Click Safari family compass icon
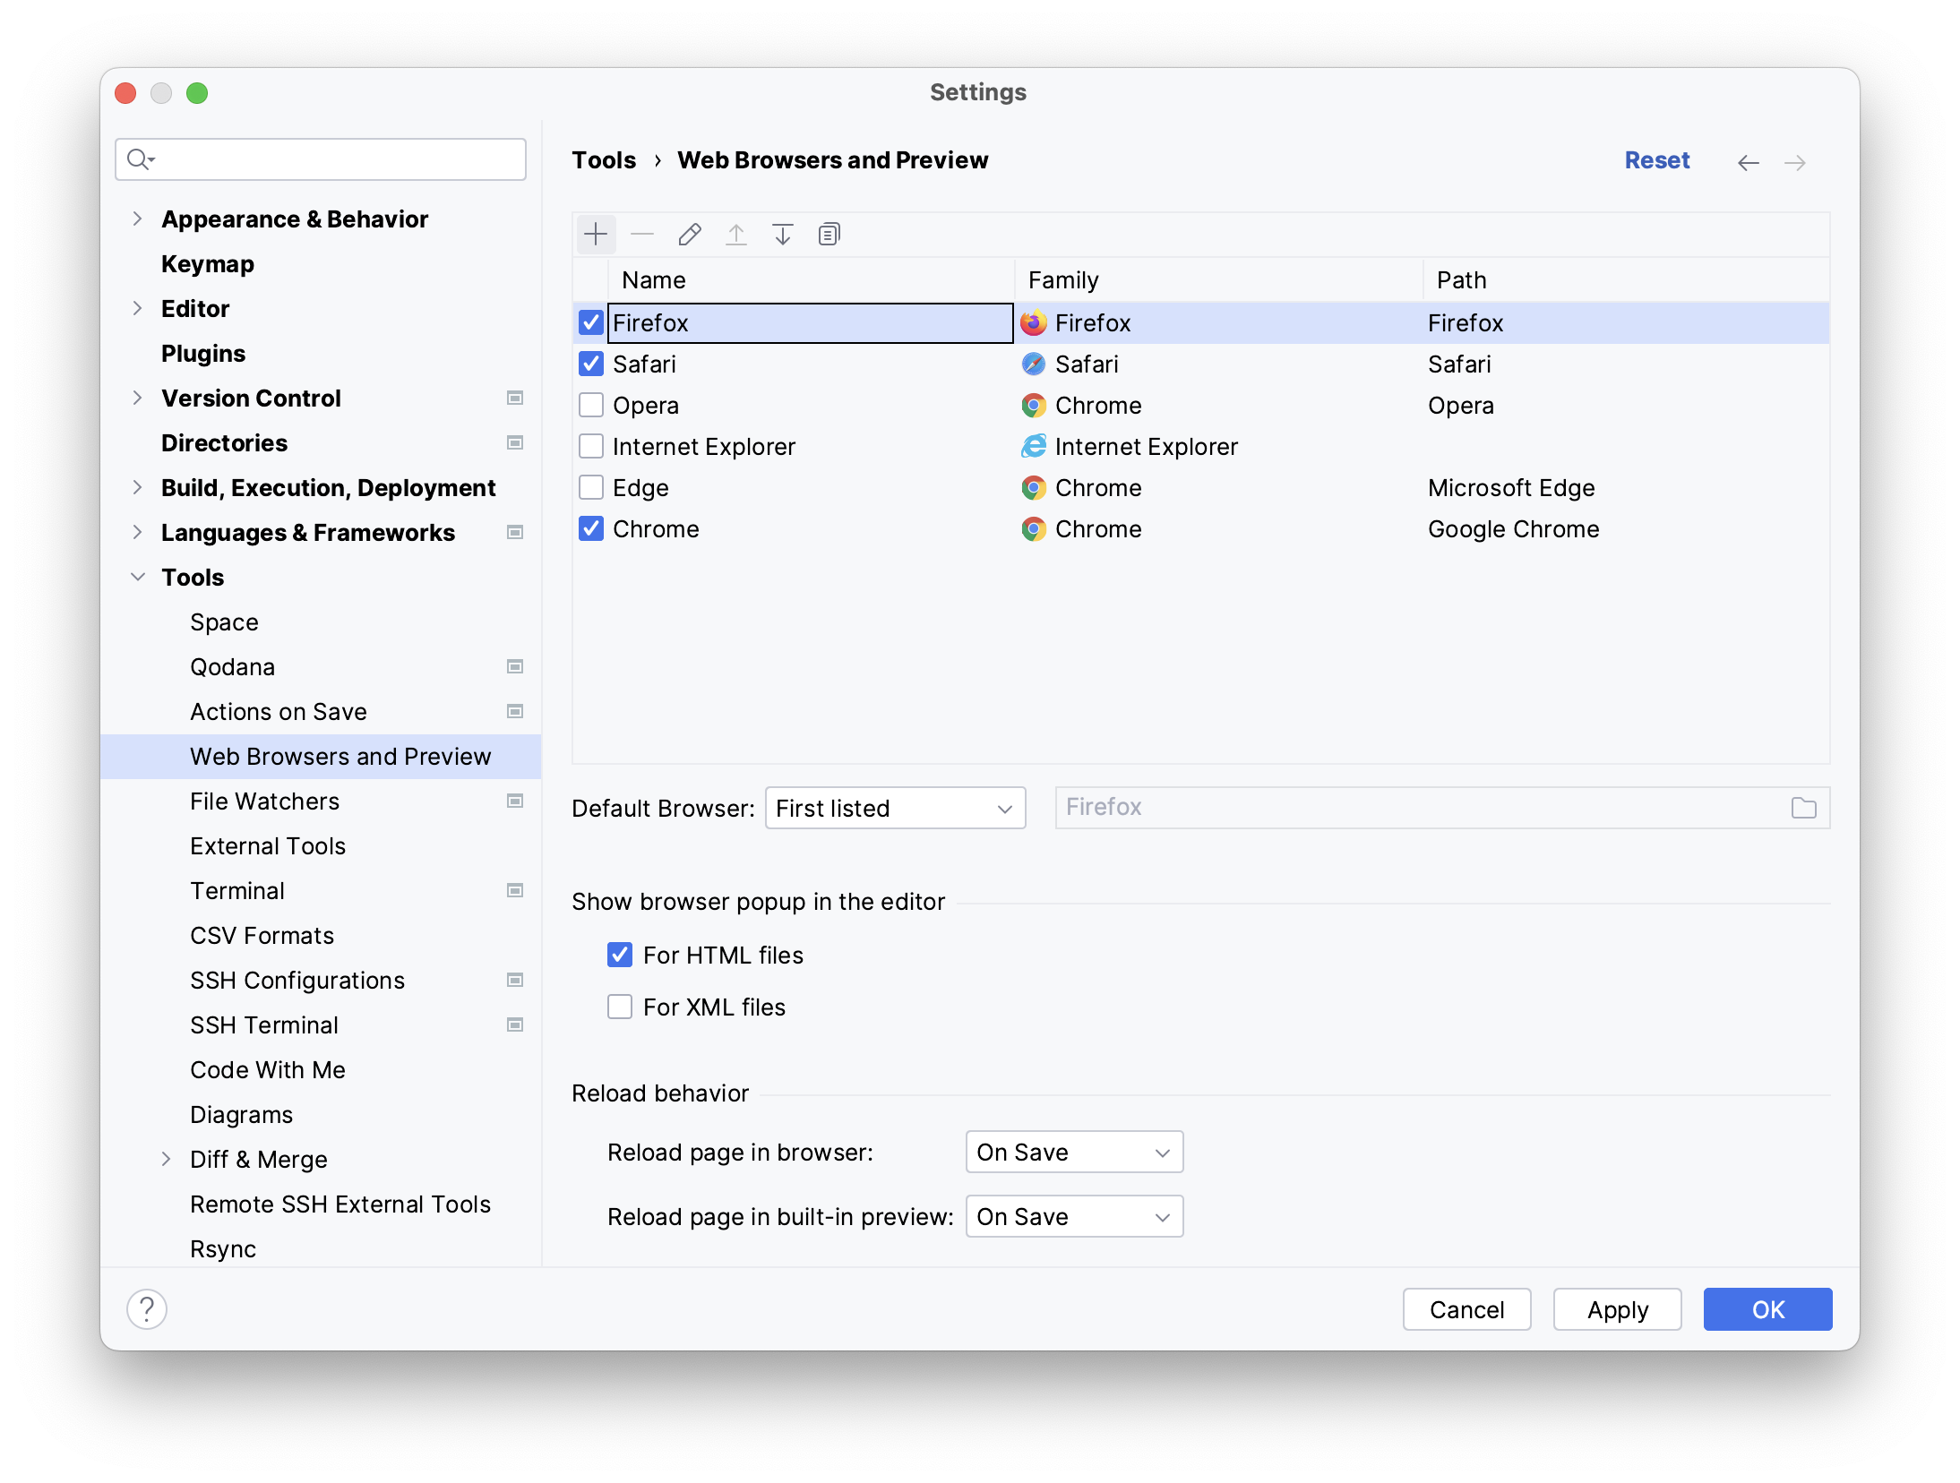Screen dimensions: 1960x1483 (x=1034, y=364)
